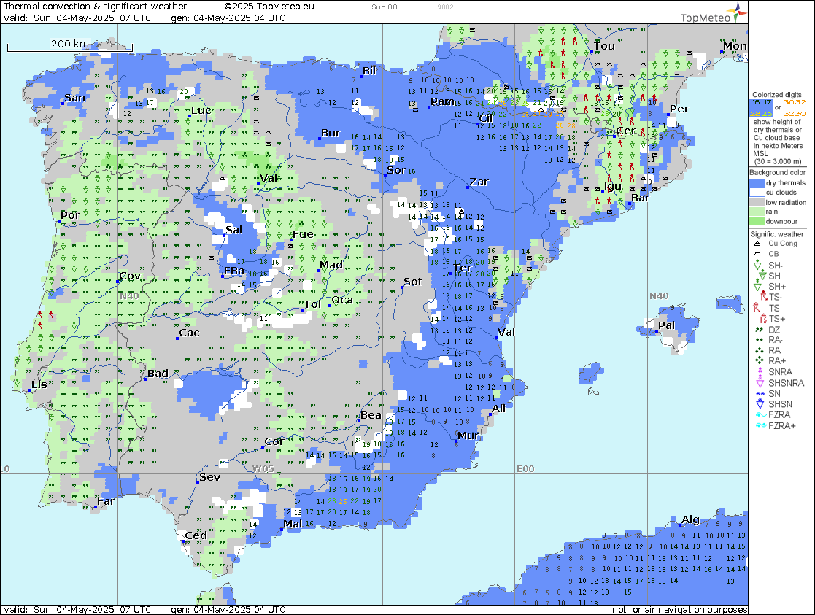Select the Bea city label
Image resolution: width=815 pixels, height=615 pixels.
371,415
